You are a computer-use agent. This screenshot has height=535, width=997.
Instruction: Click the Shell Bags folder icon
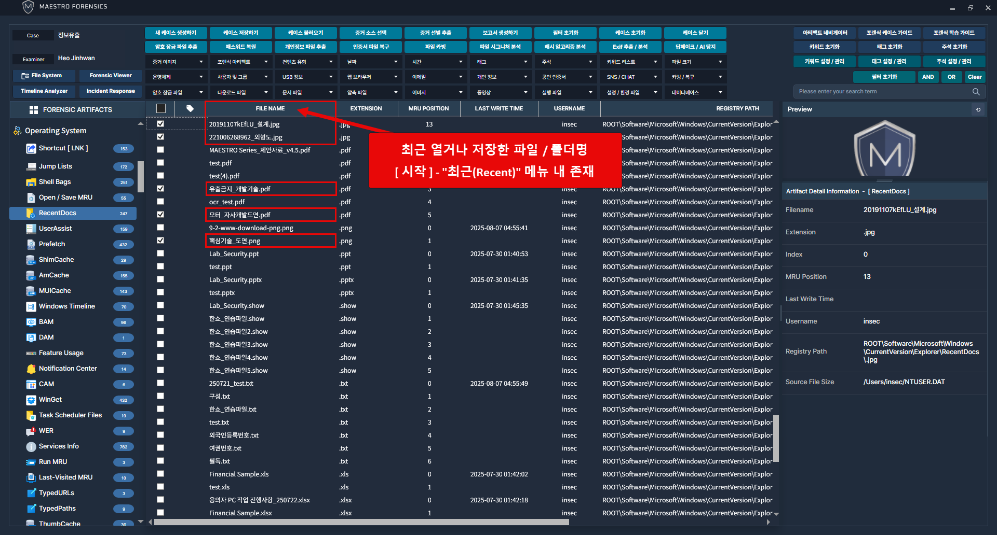(31, 182)
